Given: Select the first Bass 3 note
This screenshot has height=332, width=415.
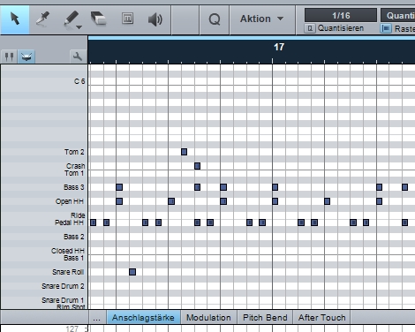Looking at the screenshot, I should (x=119, y=187).
